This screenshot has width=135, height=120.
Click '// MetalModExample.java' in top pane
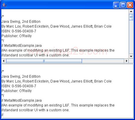point(22,46)
